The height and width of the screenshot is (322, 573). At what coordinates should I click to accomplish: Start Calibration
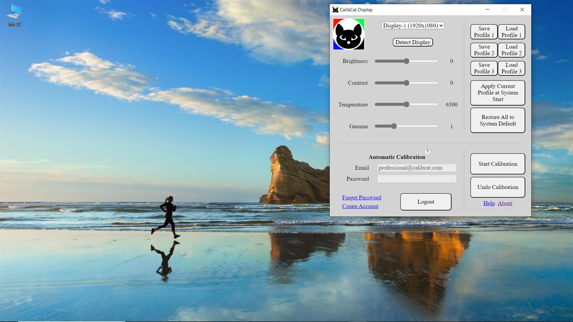(x=497, y=164)
